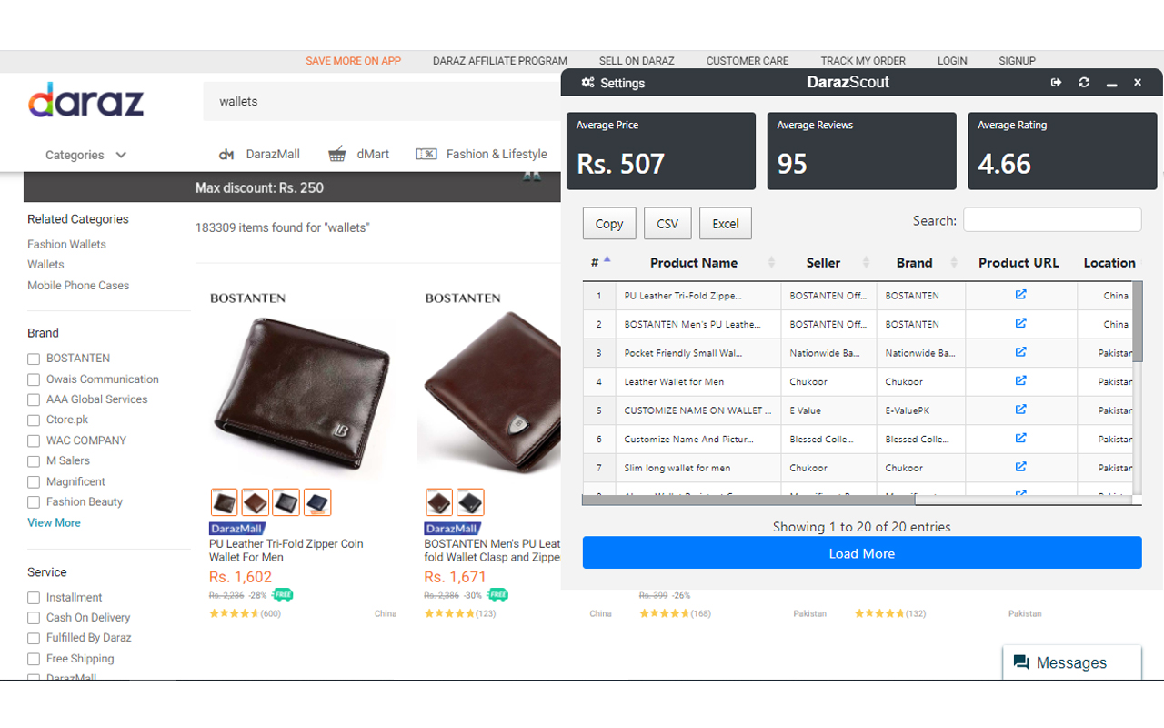
Task: Open Track My Order menu item
Action: (863, 61)
